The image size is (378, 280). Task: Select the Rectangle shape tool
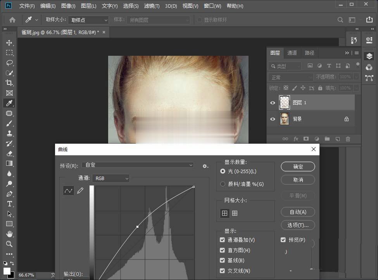pyautogui.click(x=9, y=224)
